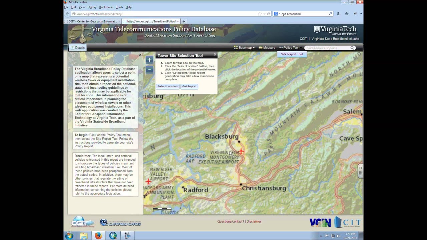427x240 pixels.
Task: Open the Firefox Tools menu
Action: tap(119, 7)
